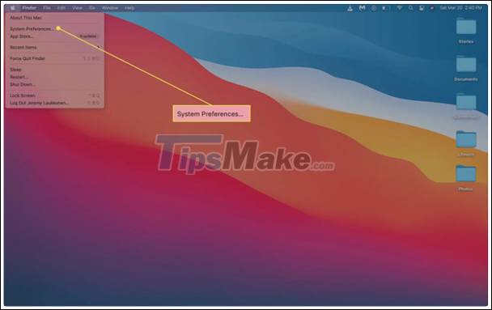This screenshot has width=492, height=310.
Task: Open System Preferences from Apple menu
Action: pos(54,29)
